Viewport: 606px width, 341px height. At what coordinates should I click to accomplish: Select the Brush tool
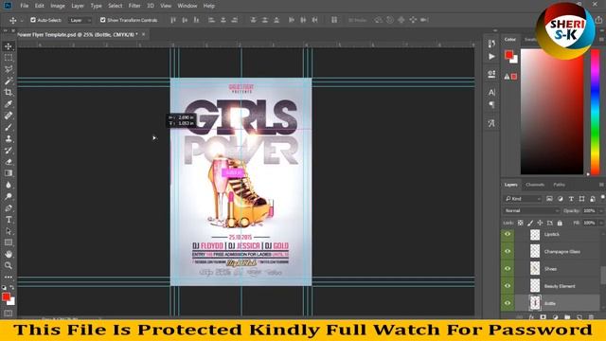[9, 127]
